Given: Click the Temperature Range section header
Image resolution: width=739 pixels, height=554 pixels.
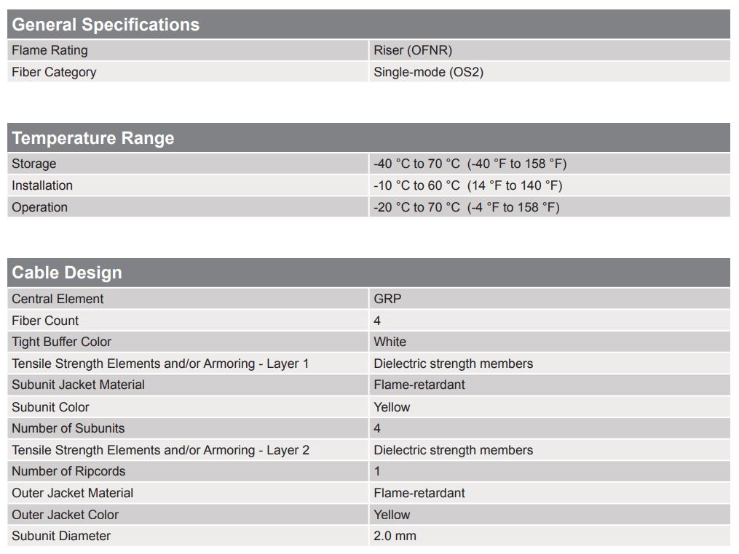Looking at the screenshot, I should 93,138.
